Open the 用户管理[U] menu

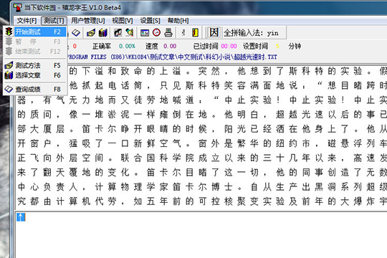(88, 21)
